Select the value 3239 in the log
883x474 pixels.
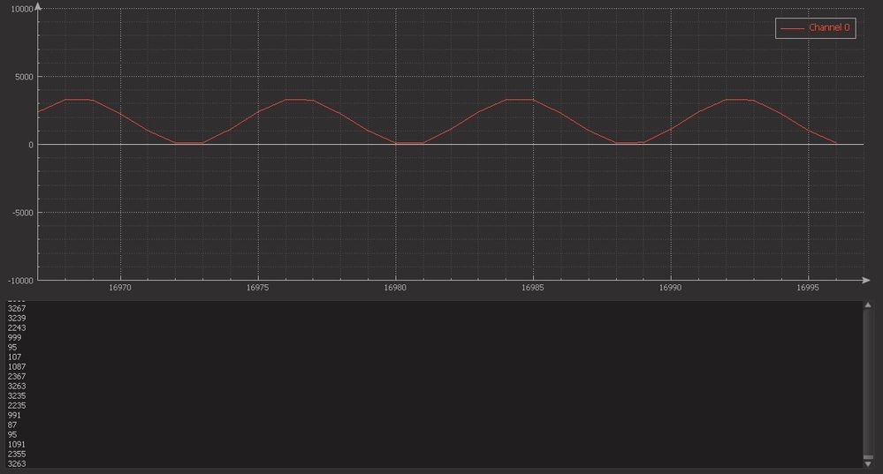16,319
